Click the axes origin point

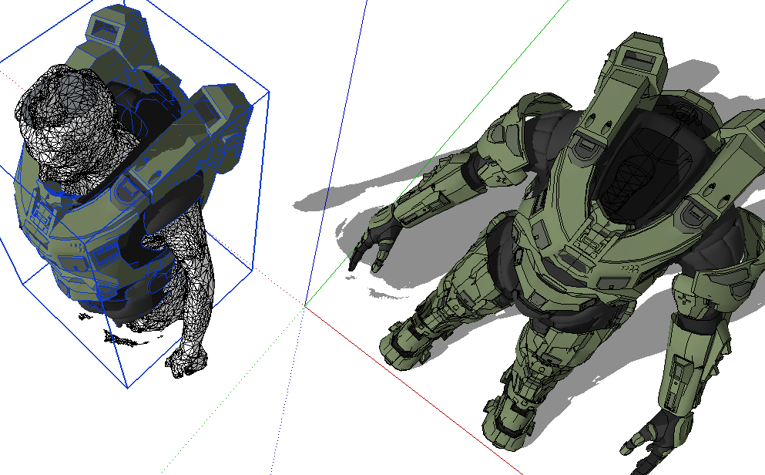point(305,306)
